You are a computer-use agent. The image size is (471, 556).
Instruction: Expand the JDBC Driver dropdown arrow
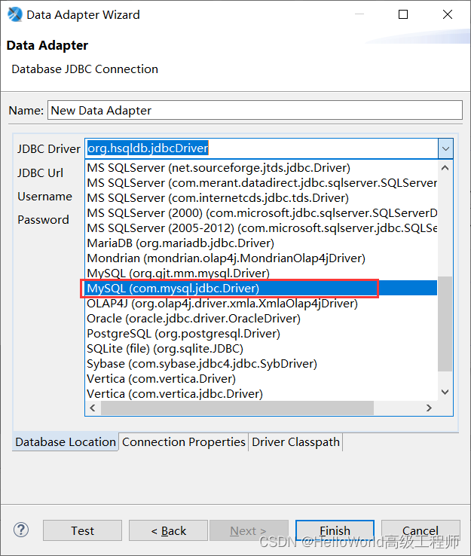pyautogui.click(x=445, y=148)
